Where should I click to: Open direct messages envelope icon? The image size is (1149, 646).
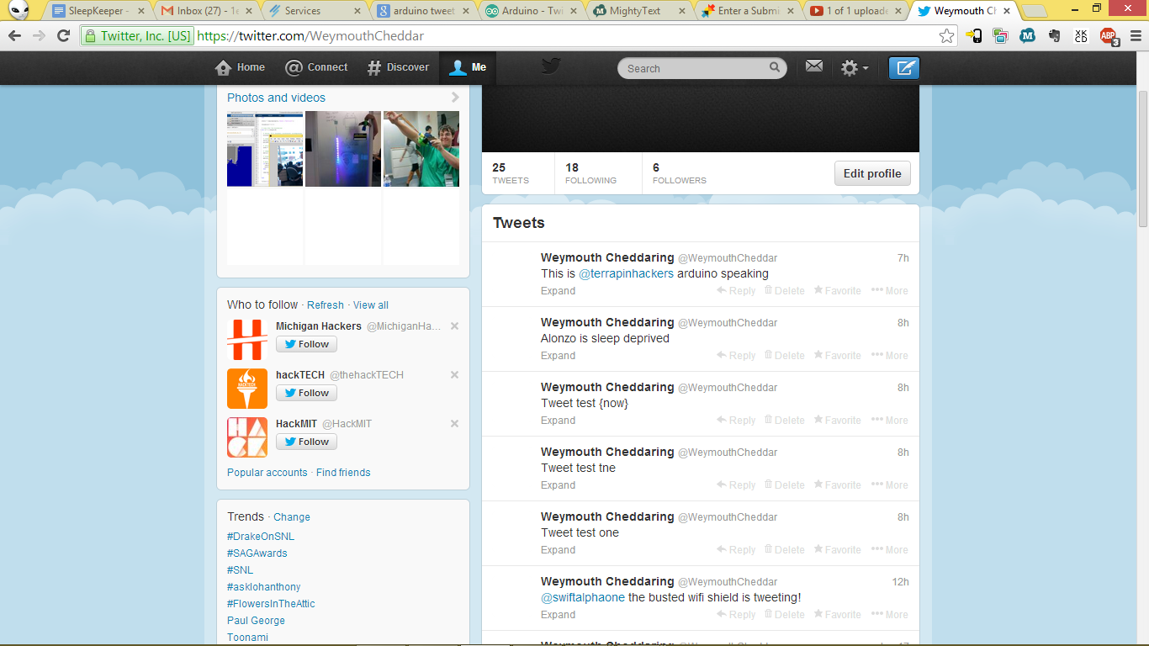[813, 66]
